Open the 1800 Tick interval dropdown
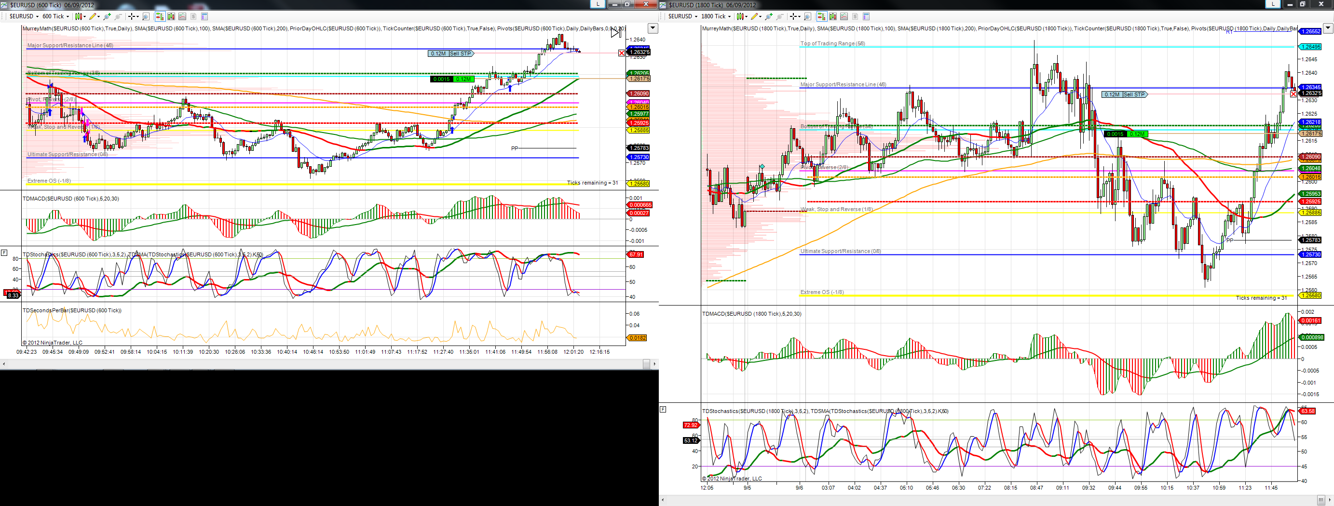Viewport: 1334px width, 506px height. tap(716, 16)
